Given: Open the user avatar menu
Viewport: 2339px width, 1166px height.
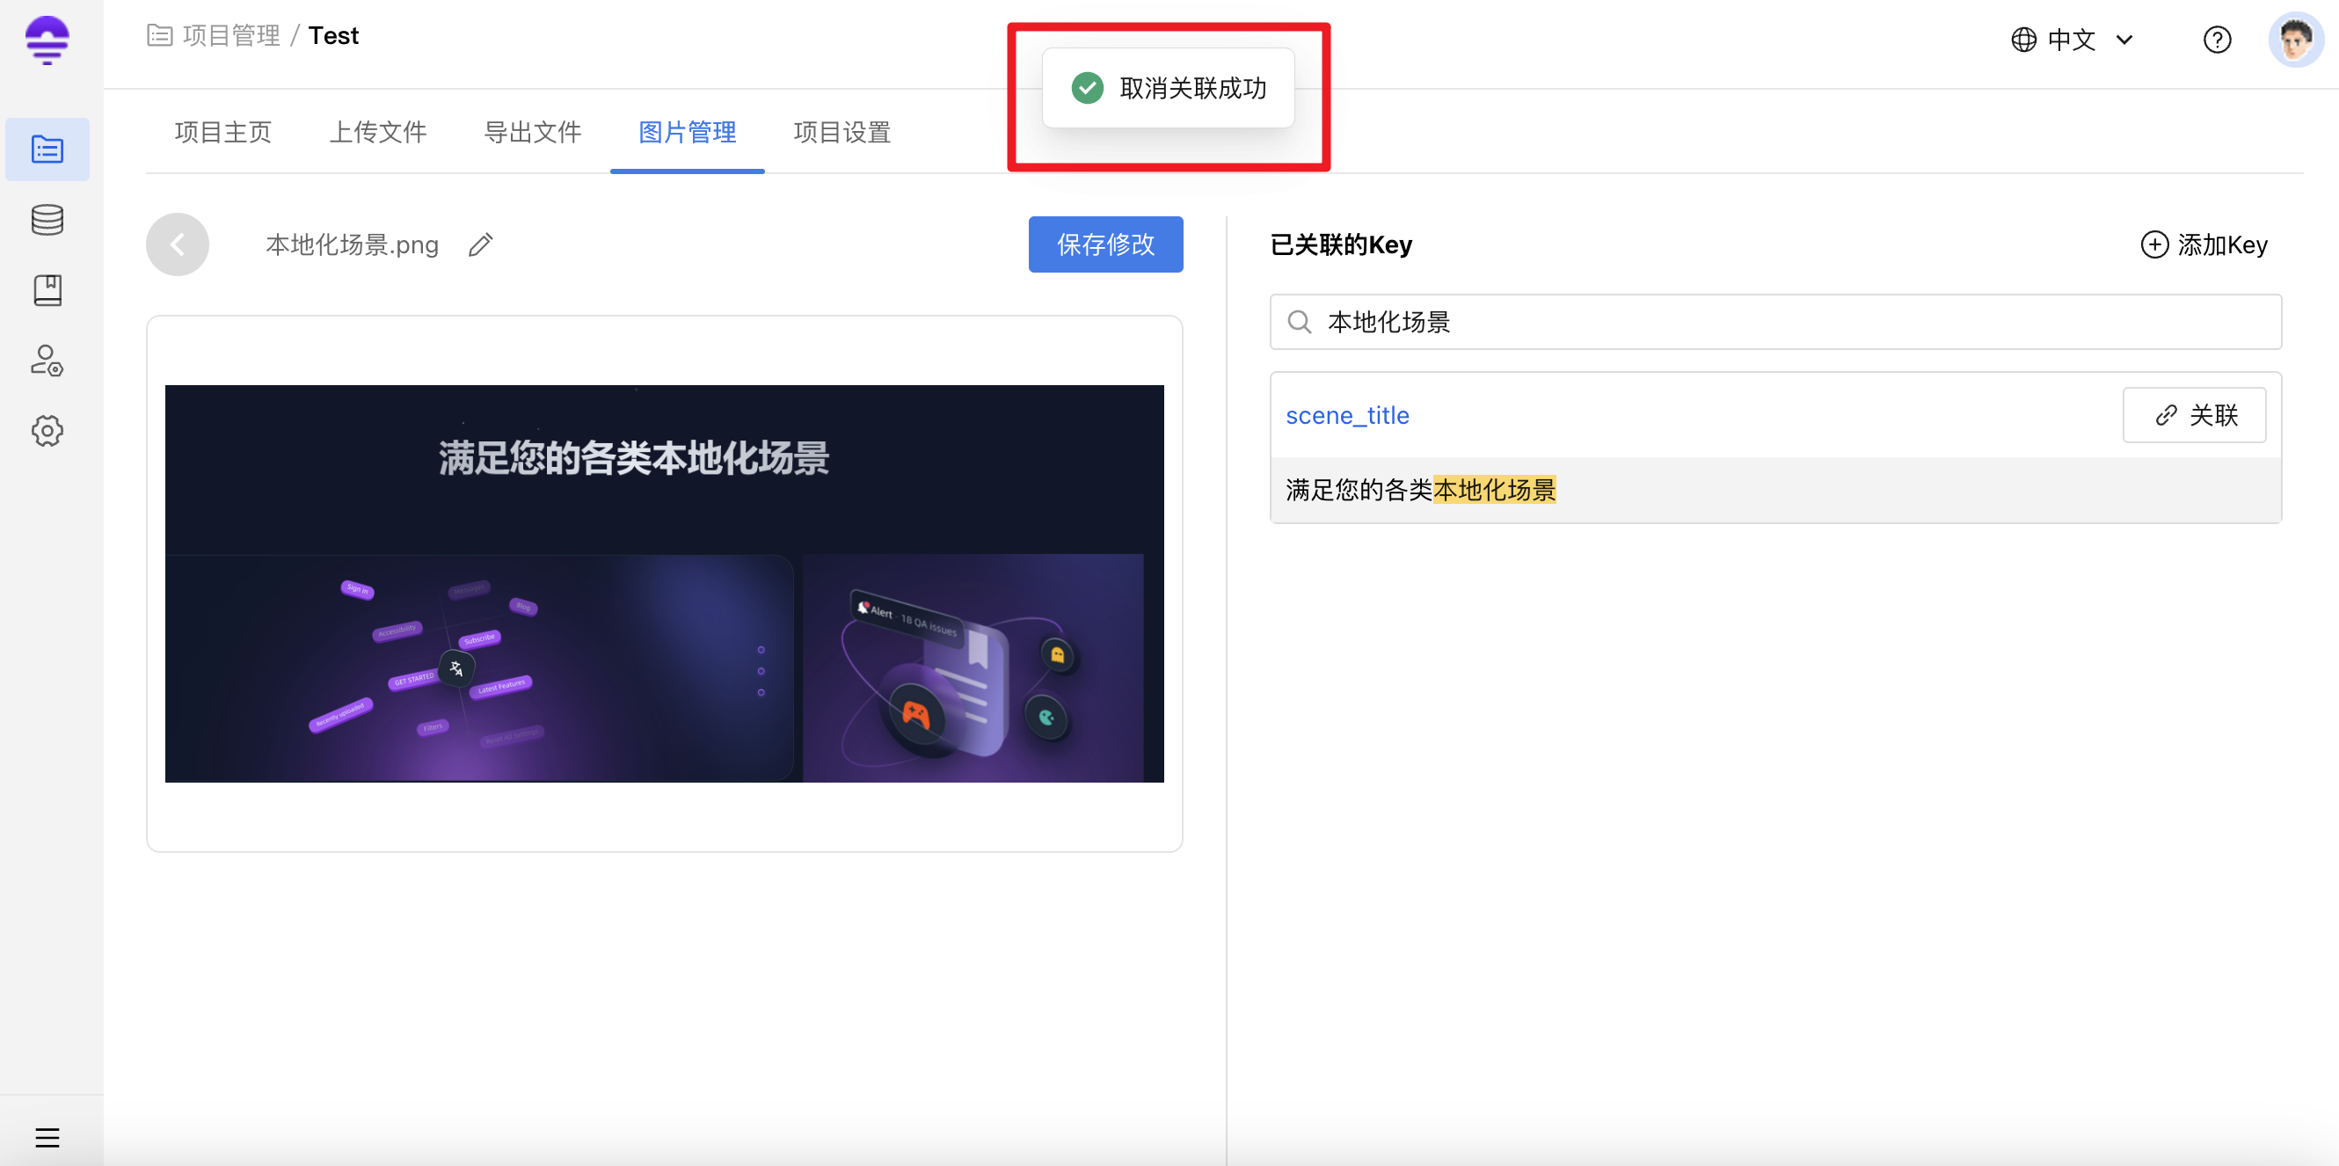Looking at the screenshot, I should click(2295, 40).
